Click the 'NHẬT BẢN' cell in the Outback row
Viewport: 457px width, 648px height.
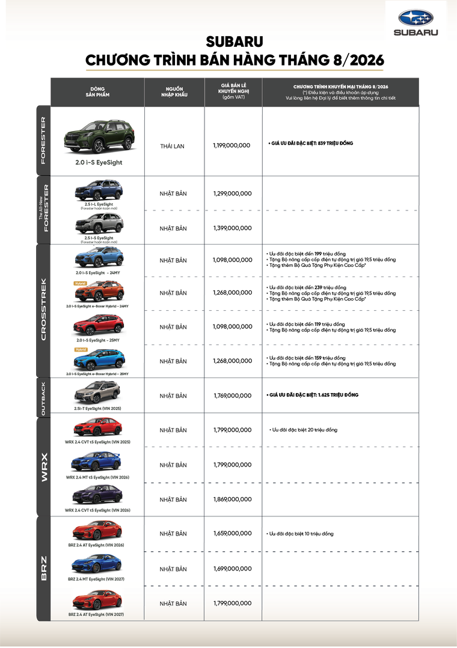click(173, 396)
